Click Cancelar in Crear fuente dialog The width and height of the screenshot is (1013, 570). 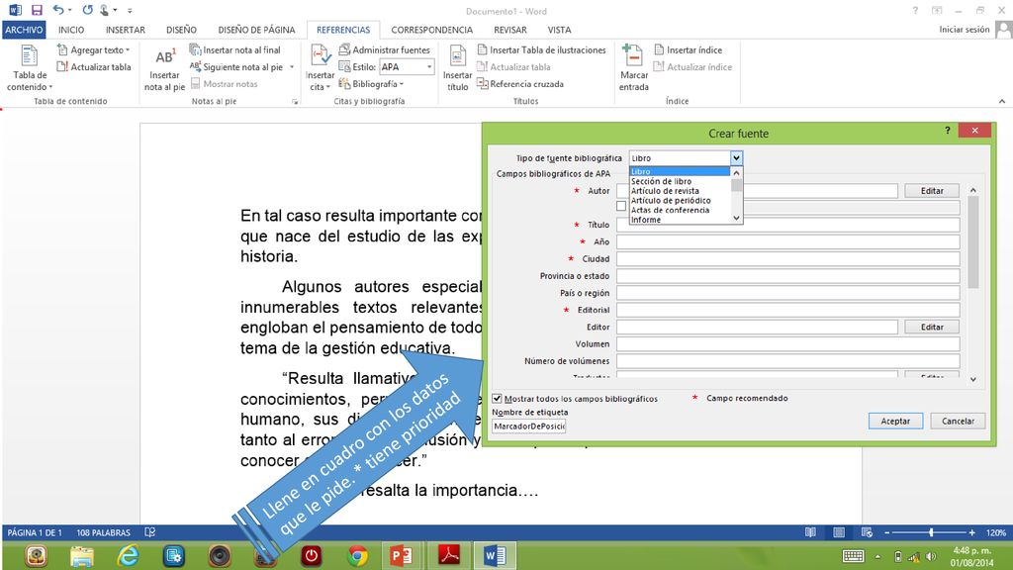[x=958, y=421]
